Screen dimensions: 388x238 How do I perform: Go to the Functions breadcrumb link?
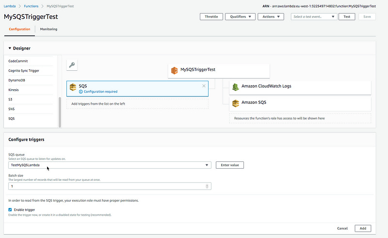tap(31, 6)
